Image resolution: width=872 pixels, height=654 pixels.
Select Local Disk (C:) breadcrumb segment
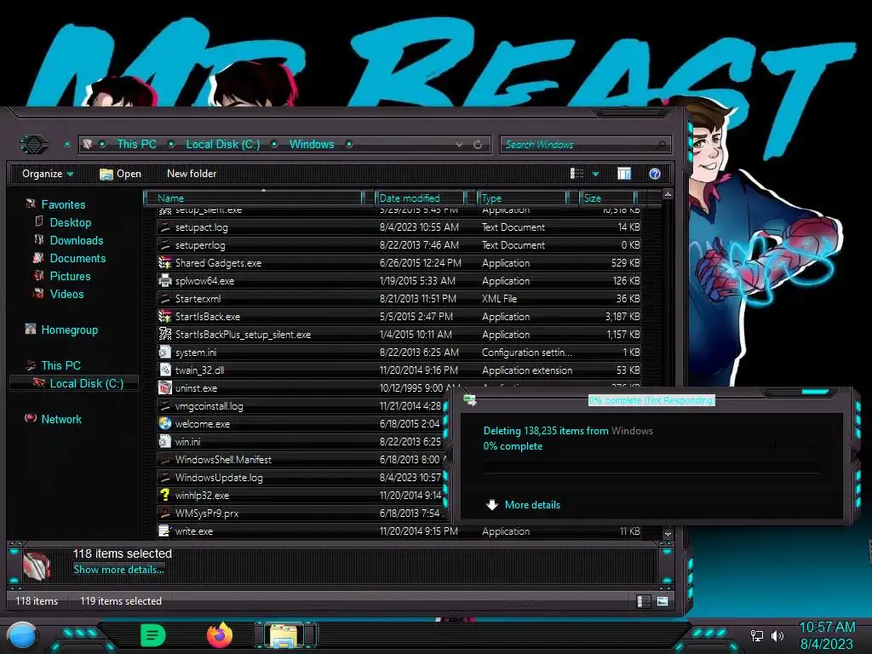click(222, 144)
